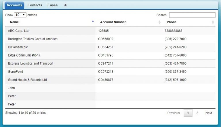This screenshot has height=127, width=221.
Task: Open the Cases tab
Action: tap(52, 5)
